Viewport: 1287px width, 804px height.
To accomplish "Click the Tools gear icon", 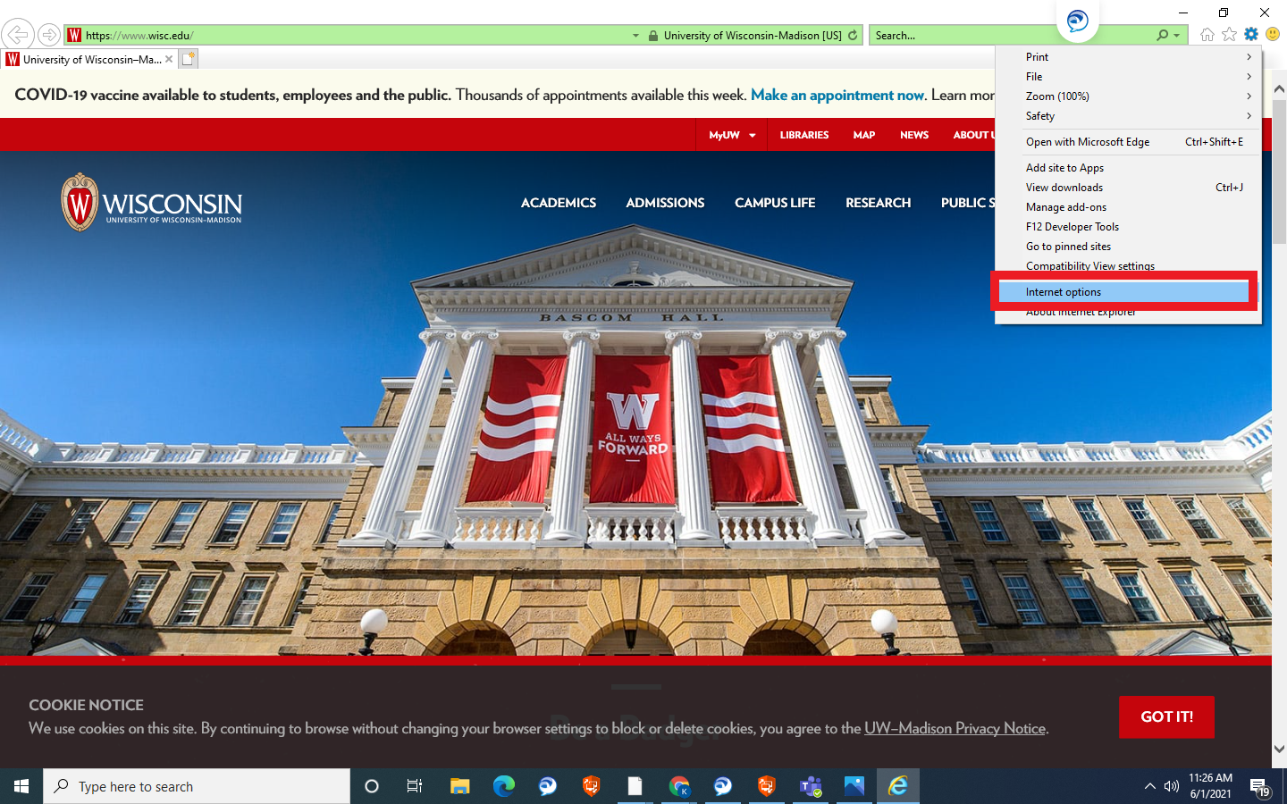I will [x=1251, y=35].
